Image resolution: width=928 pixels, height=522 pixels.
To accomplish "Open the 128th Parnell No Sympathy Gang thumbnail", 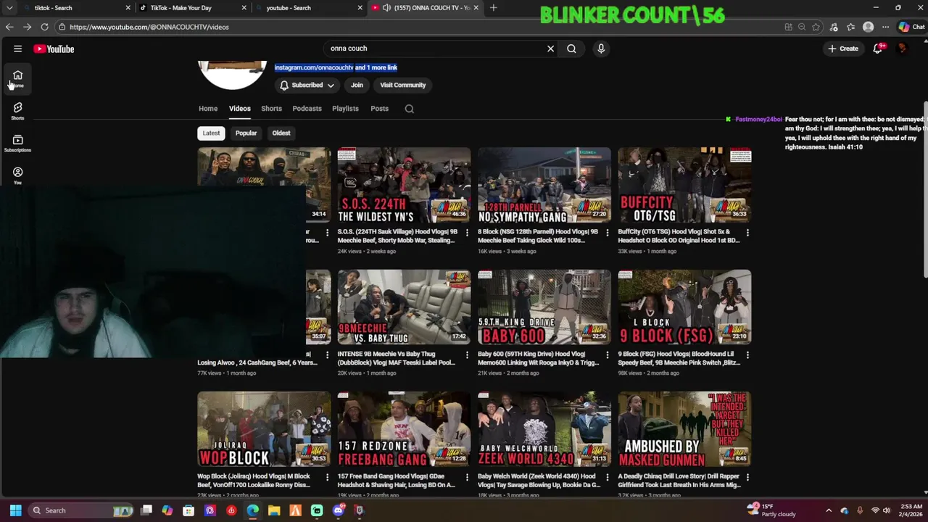I will pos(544,185).
